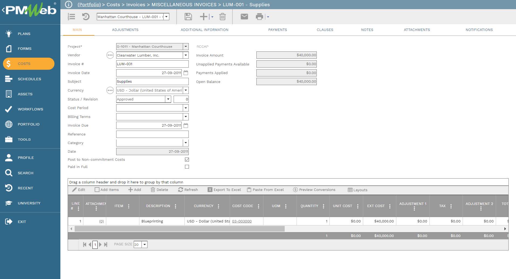Click the info icon beside the Portfolio breadcrumb
516x279 pixels.
69,5
